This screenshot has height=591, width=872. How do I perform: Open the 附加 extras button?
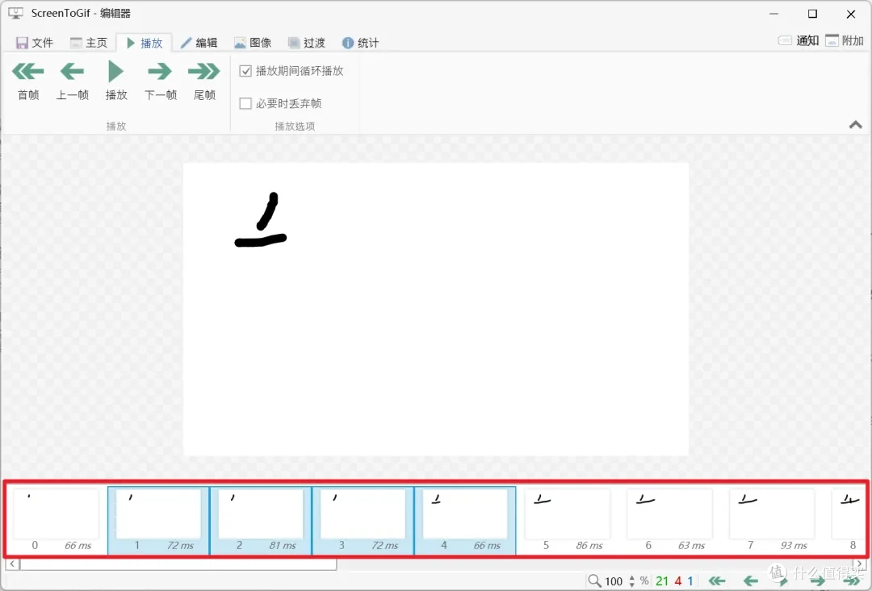pos(845,40)
